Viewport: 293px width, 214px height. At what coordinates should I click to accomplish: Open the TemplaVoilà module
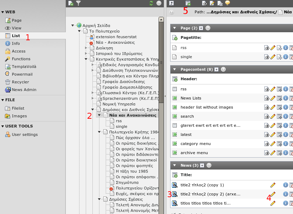[24, 67]
